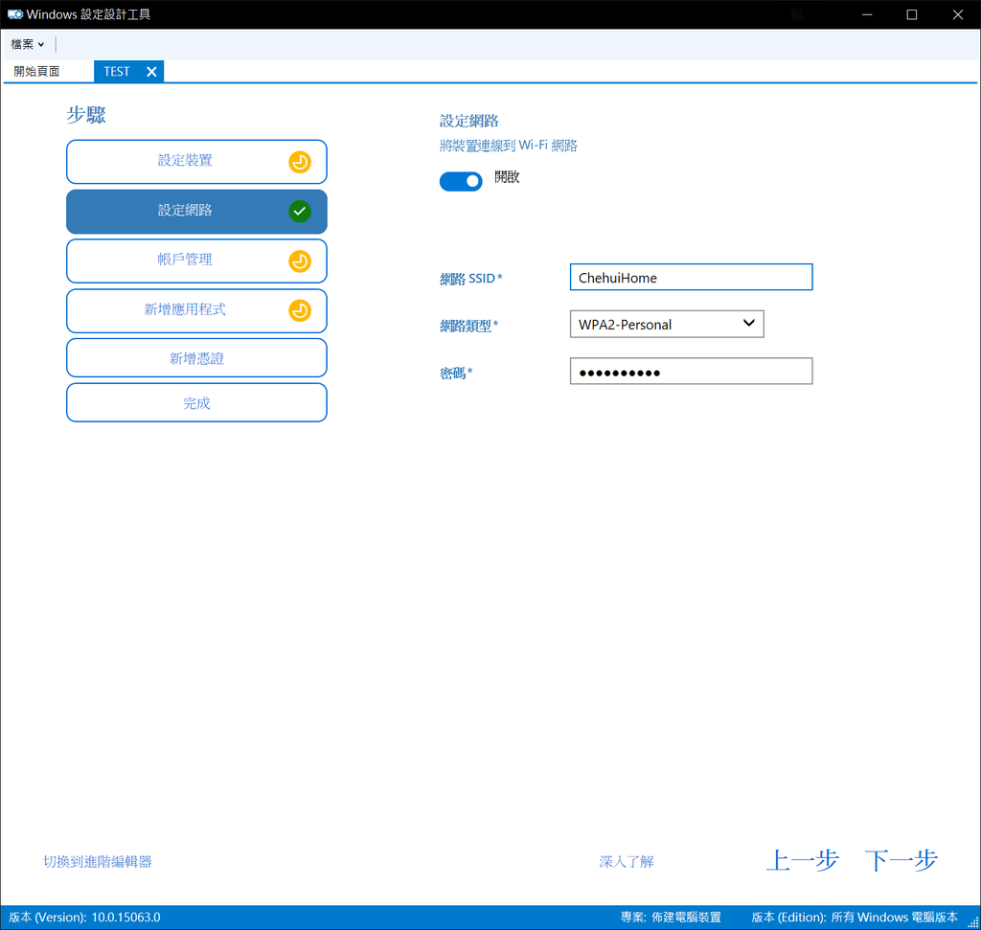Open the 帳戶管理 step
The image size is (981, 930).
196,261
